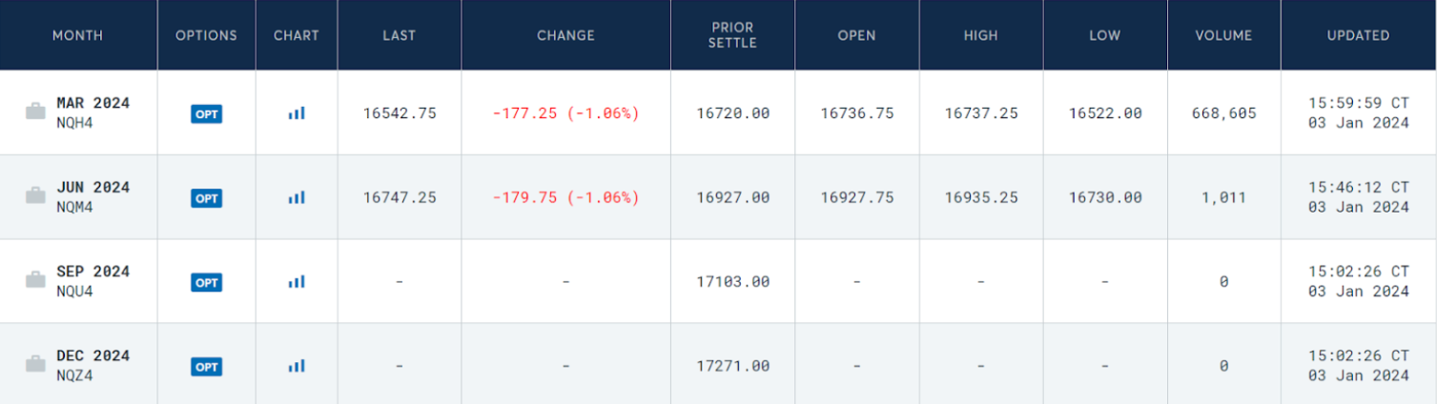Open chart icon for JUN 2024 contract
The image size is (1437, 404).
click(x=297, y=198)
